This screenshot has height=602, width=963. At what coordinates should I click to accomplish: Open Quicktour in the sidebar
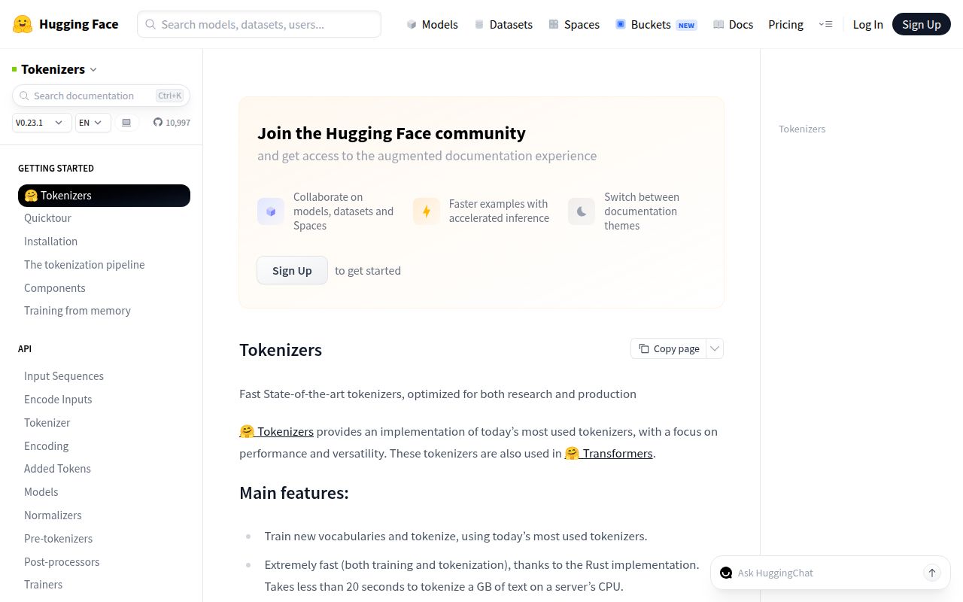click(x=47, y=218)
